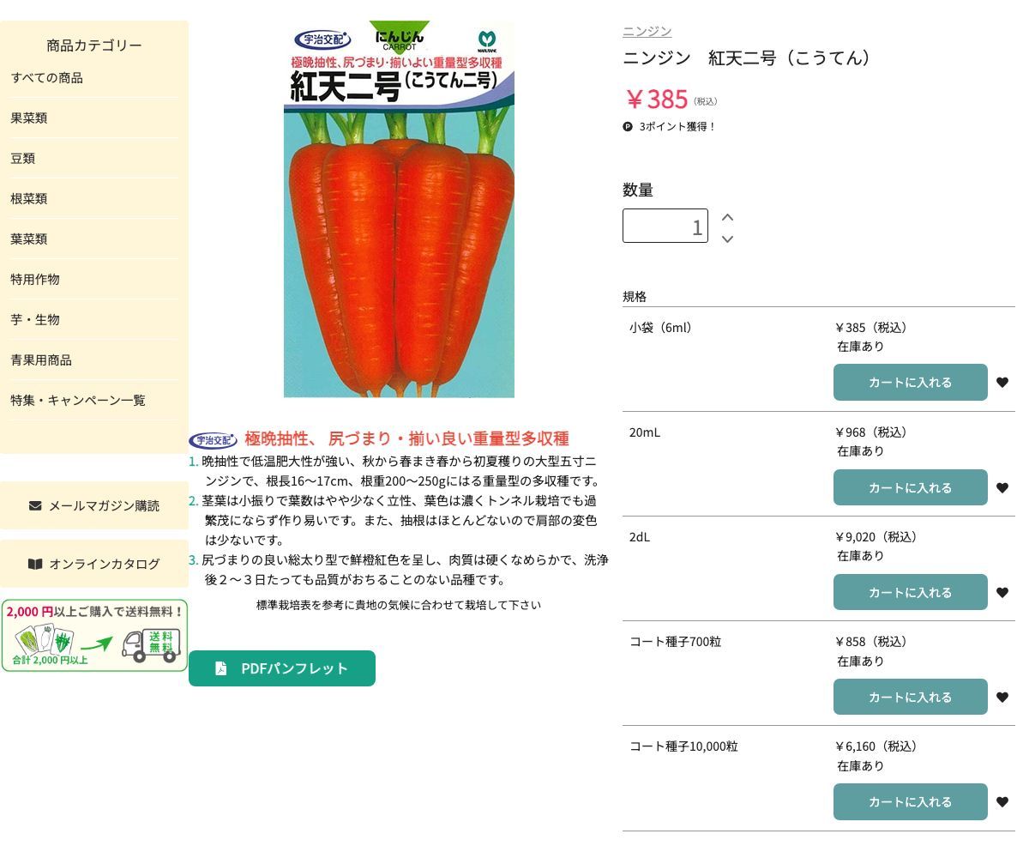This screenshot has height=858, width=1029.
Task: Select すべての商品 category
Action: click(47, 78)
